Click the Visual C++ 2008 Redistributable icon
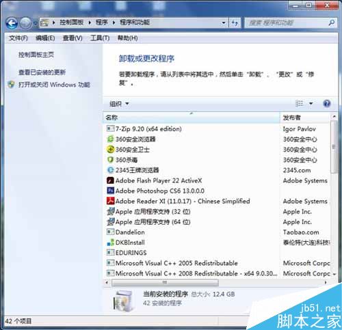 coord(111,273)
